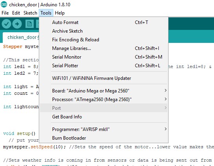Click the "int count" code line
The image size is (214, 166).
(x=21, y=93)
